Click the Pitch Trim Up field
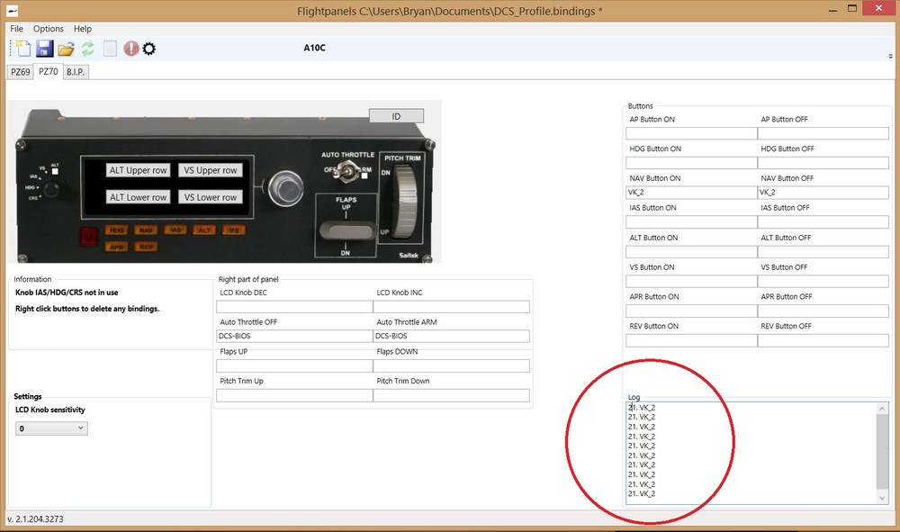The width and height of the screenshot is (900, 532). pyautogui.click(x=294, y=395)
